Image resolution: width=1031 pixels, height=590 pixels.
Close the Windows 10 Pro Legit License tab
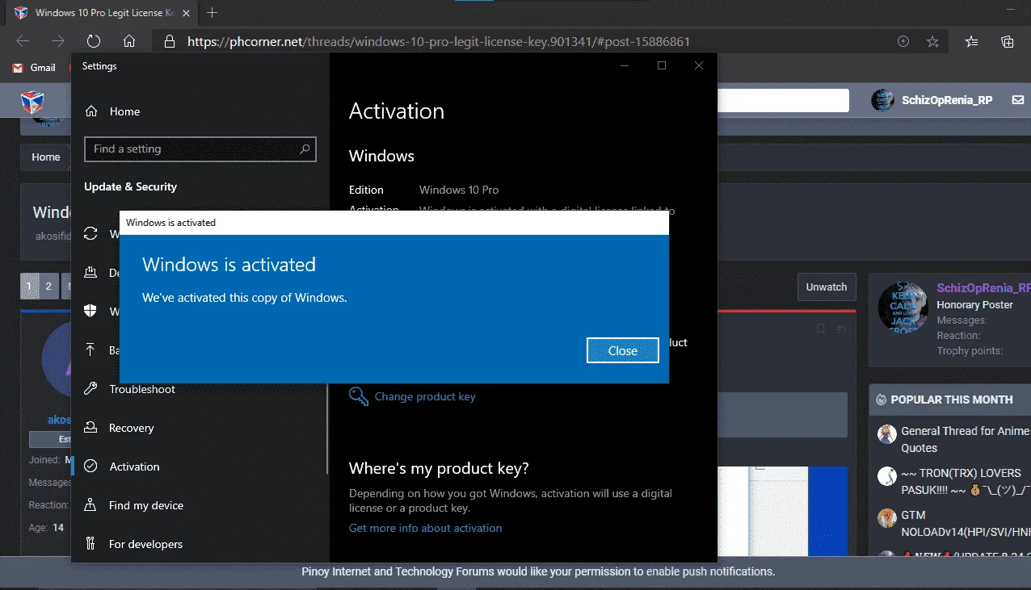point(185,13)
